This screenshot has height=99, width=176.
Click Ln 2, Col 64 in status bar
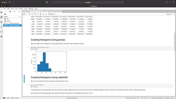(144, 98)
